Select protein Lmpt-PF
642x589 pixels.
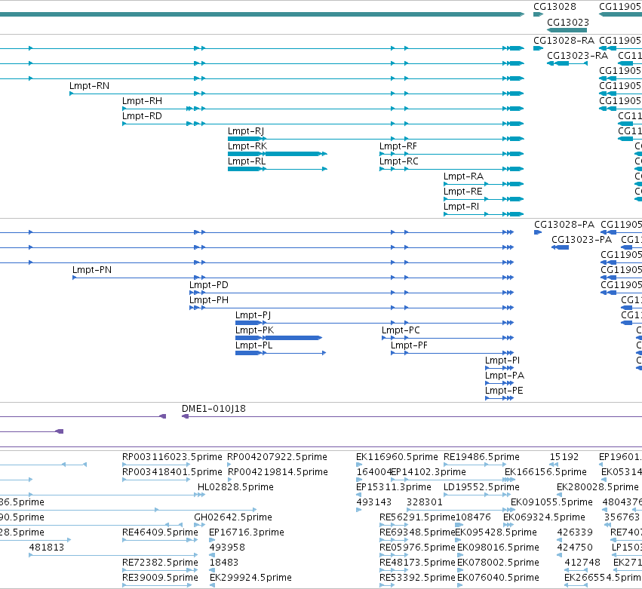click(409, 345)
